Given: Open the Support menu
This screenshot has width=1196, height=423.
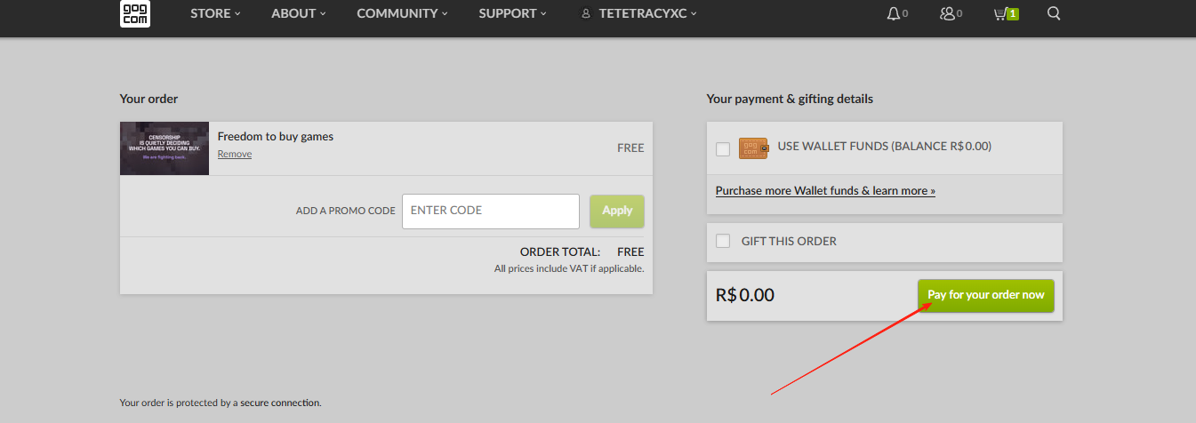Looking at the screenshot, I should (x=512, y=13).
